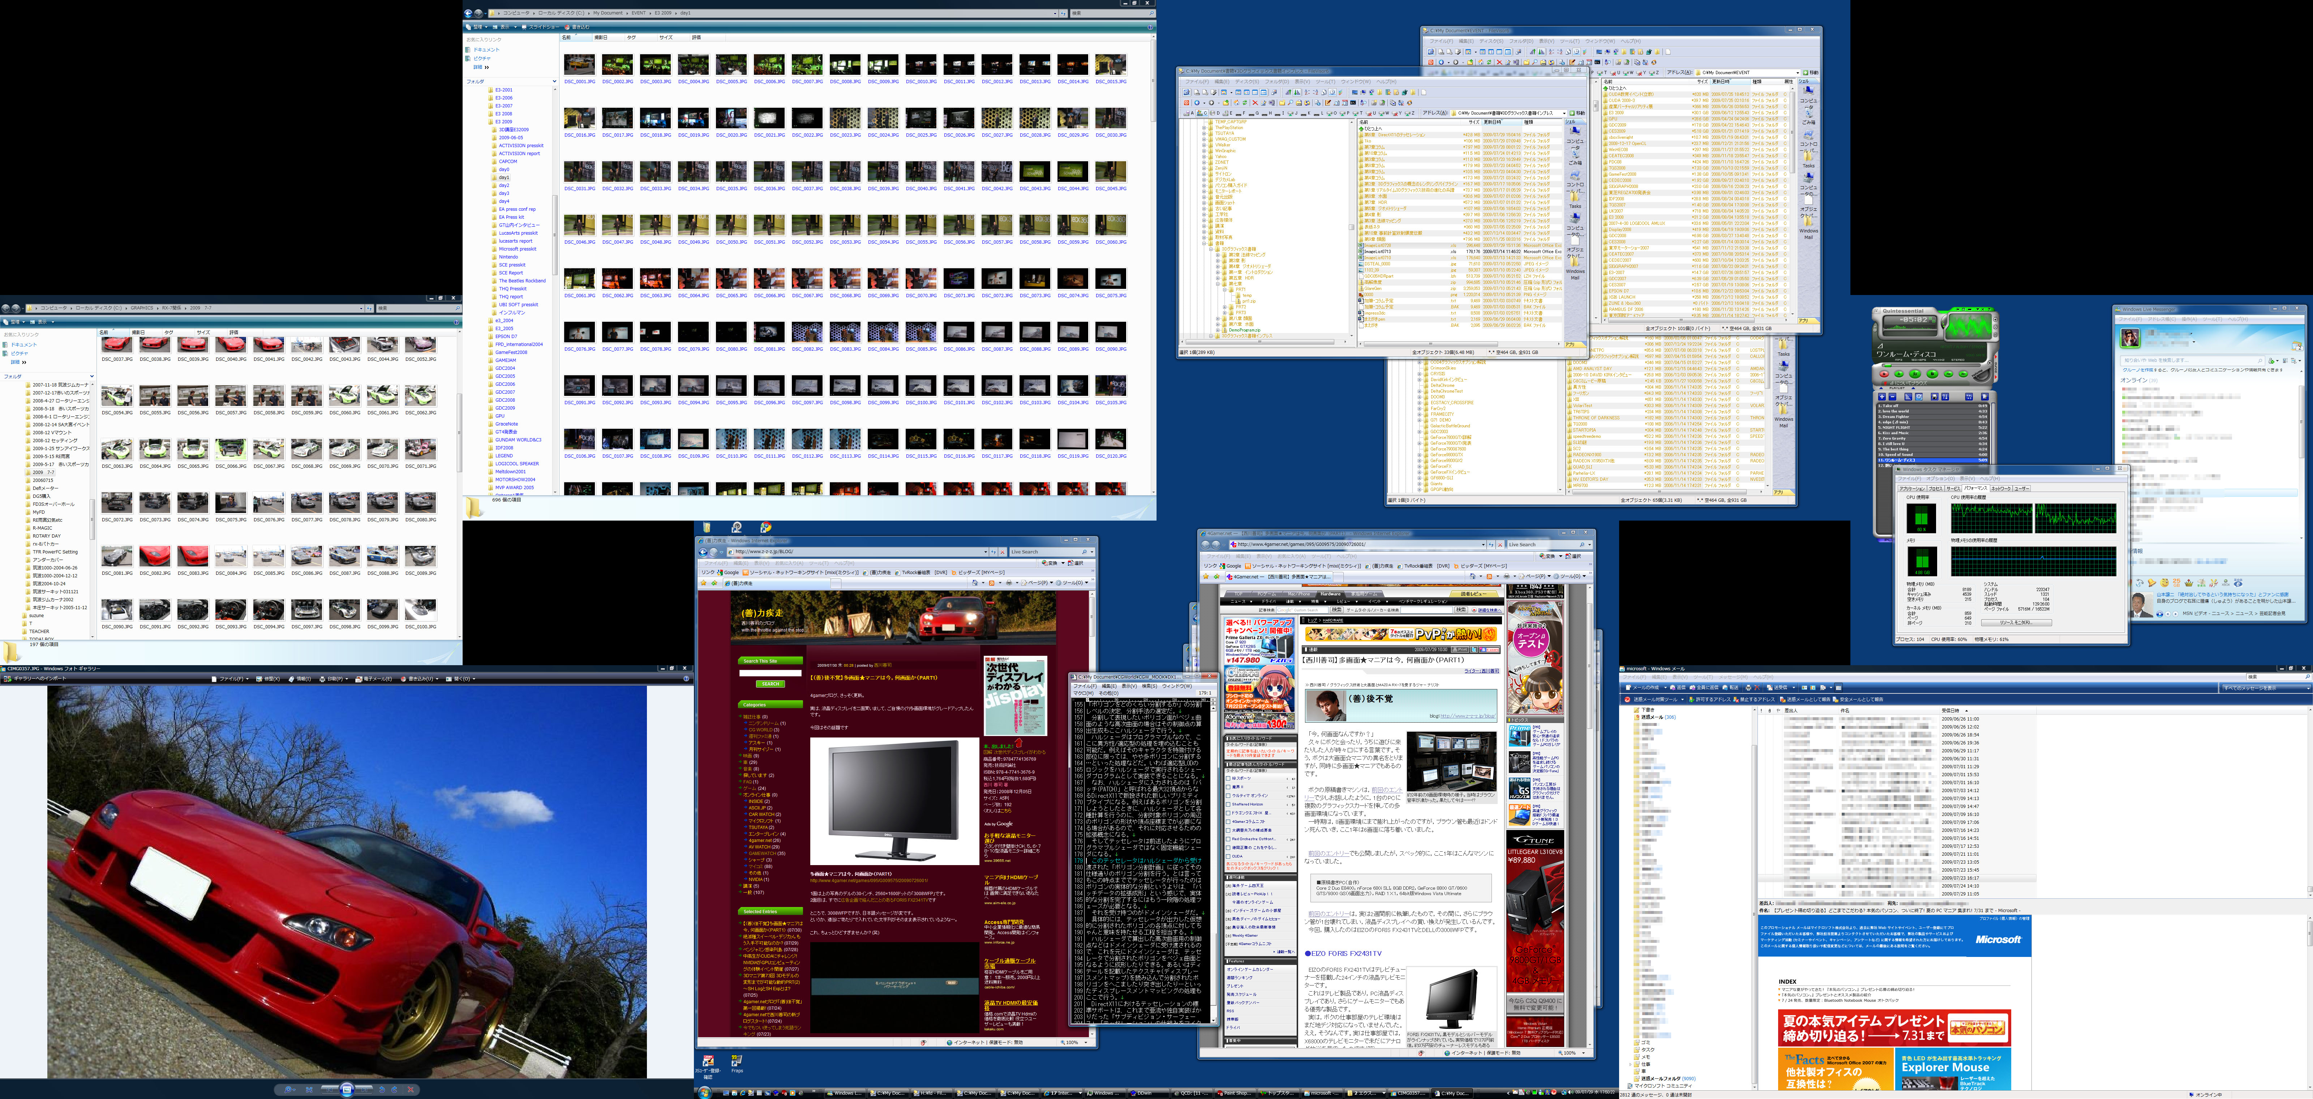Viewport: 2313px width, 1099px height.
Task: Open ファイル(F) dropdown in Photo Gallery toolbar
Action: point(232,679)
